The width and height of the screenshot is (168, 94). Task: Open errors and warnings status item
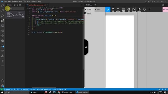(x=17, y=89)
